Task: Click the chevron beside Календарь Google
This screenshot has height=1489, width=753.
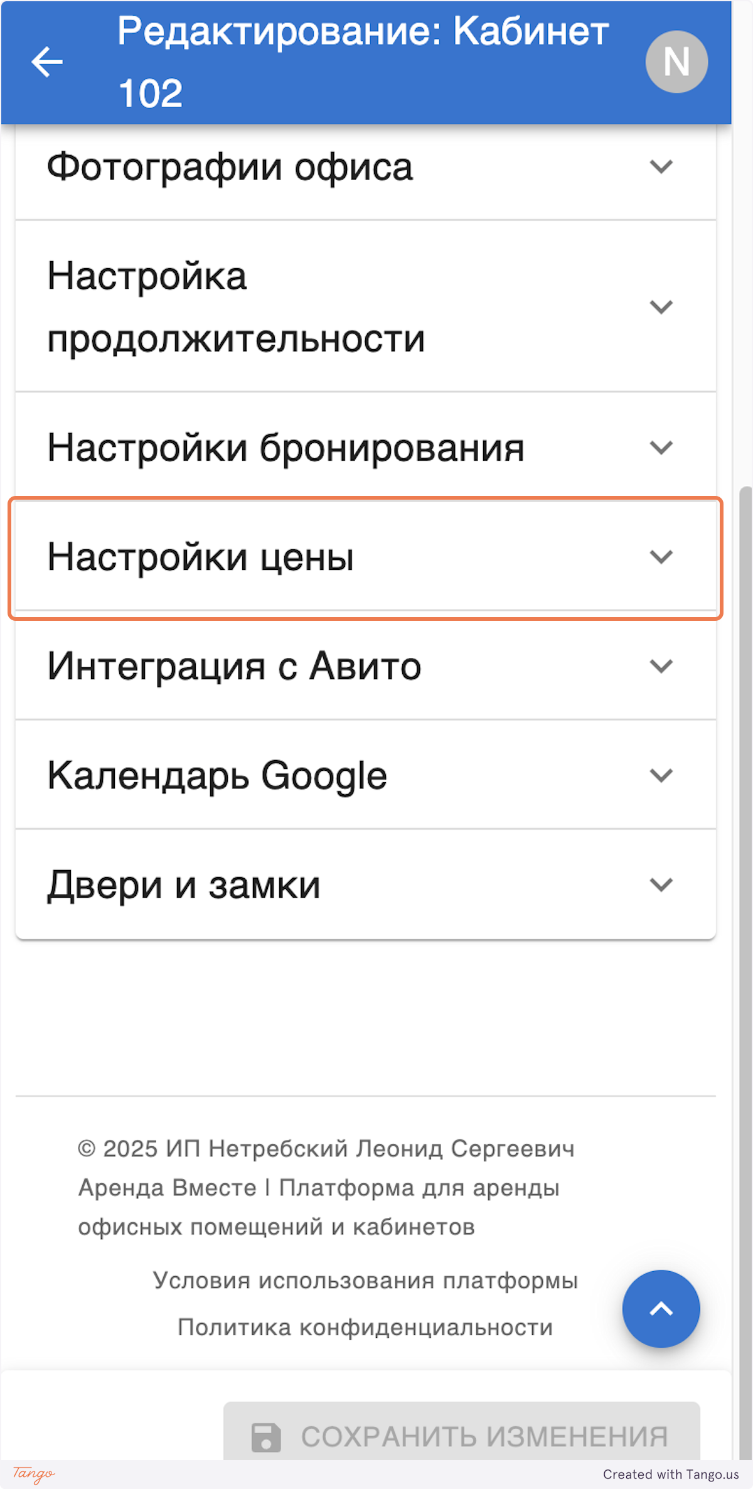Action: coord(660,775)
